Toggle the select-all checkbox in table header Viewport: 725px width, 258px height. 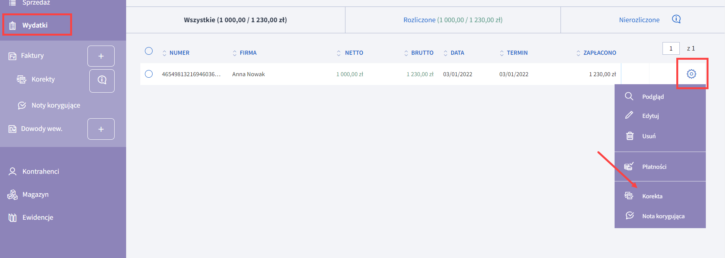tap(149, 51)
